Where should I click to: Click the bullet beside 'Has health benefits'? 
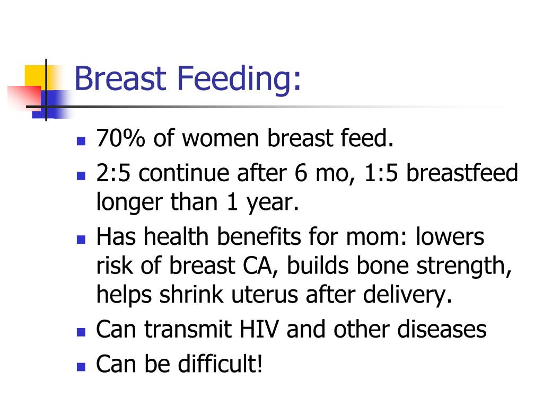pyautogui.click(x=81, y=240)
